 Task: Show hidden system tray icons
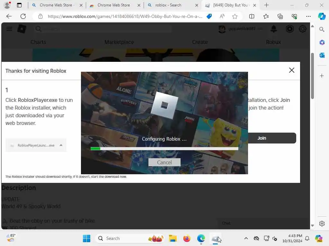click(x=246, y=238)
